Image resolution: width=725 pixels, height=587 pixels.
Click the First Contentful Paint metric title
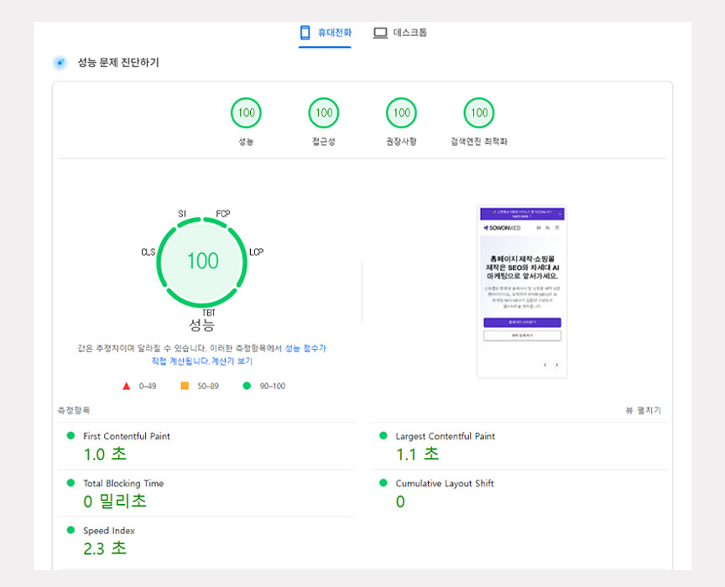click(x=126, y=436)
